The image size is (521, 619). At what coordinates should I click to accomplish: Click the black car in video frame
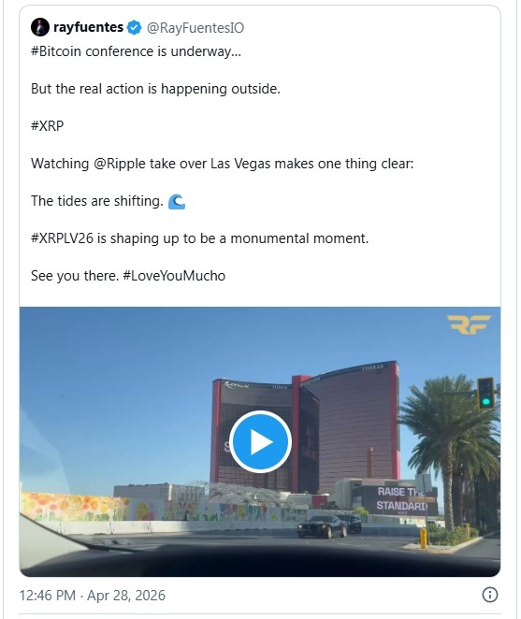pos(323,526)
